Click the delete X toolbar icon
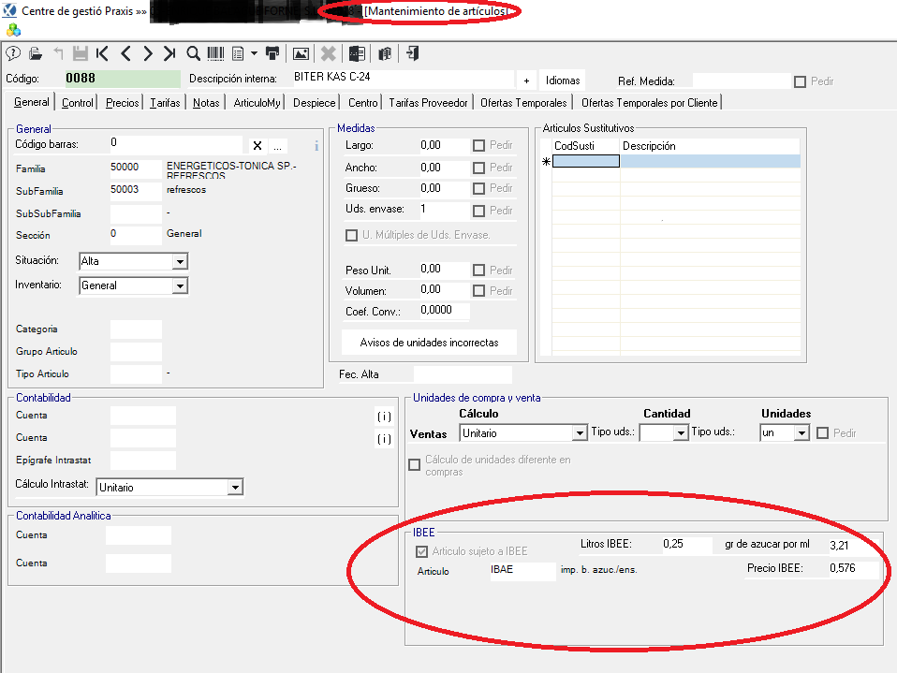The image size is (897, 673). coord(329,53)
